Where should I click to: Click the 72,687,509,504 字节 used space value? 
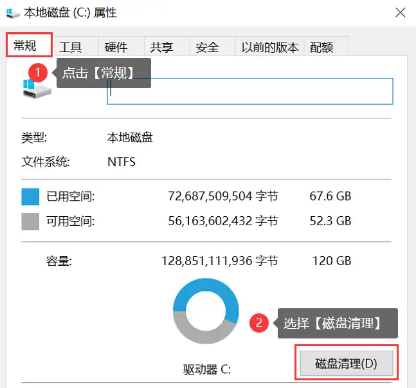pyautogui.click(x=223, y=196)
